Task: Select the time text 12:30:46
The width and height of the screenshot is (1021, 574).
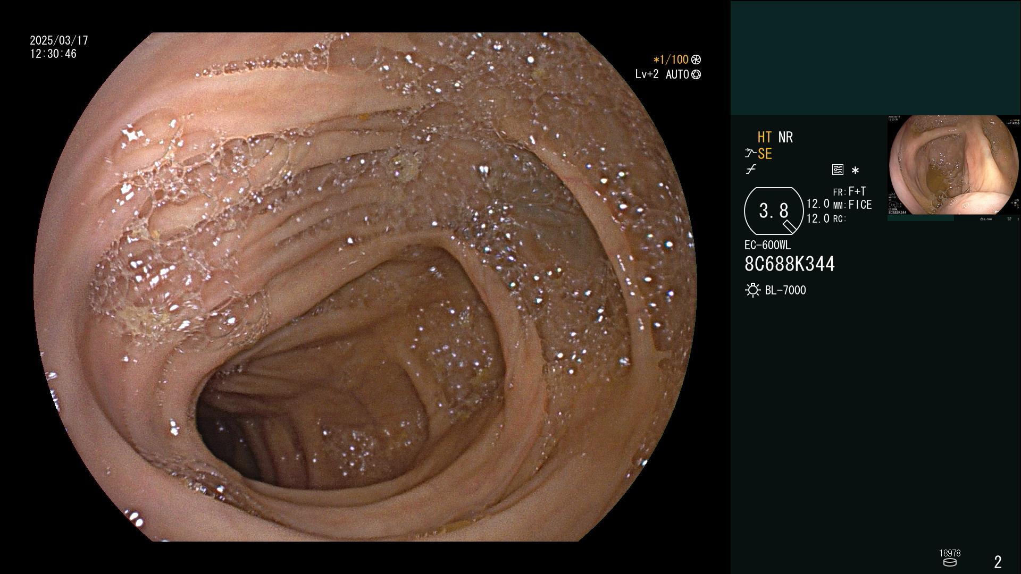Action: [x=53, y=54]
